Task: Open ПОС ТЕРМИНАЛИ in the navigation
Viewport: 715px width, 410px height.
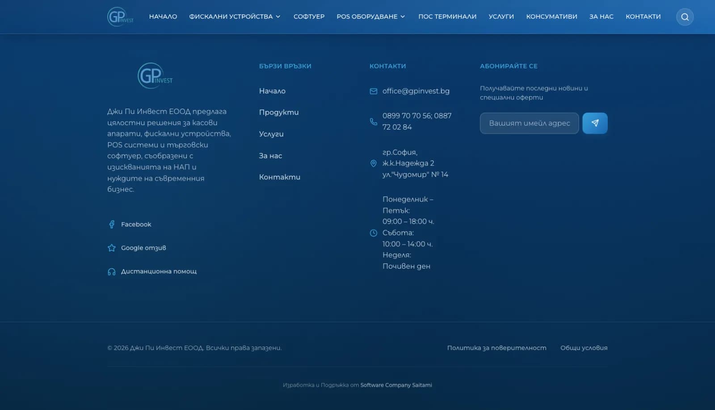Action: 447,17
